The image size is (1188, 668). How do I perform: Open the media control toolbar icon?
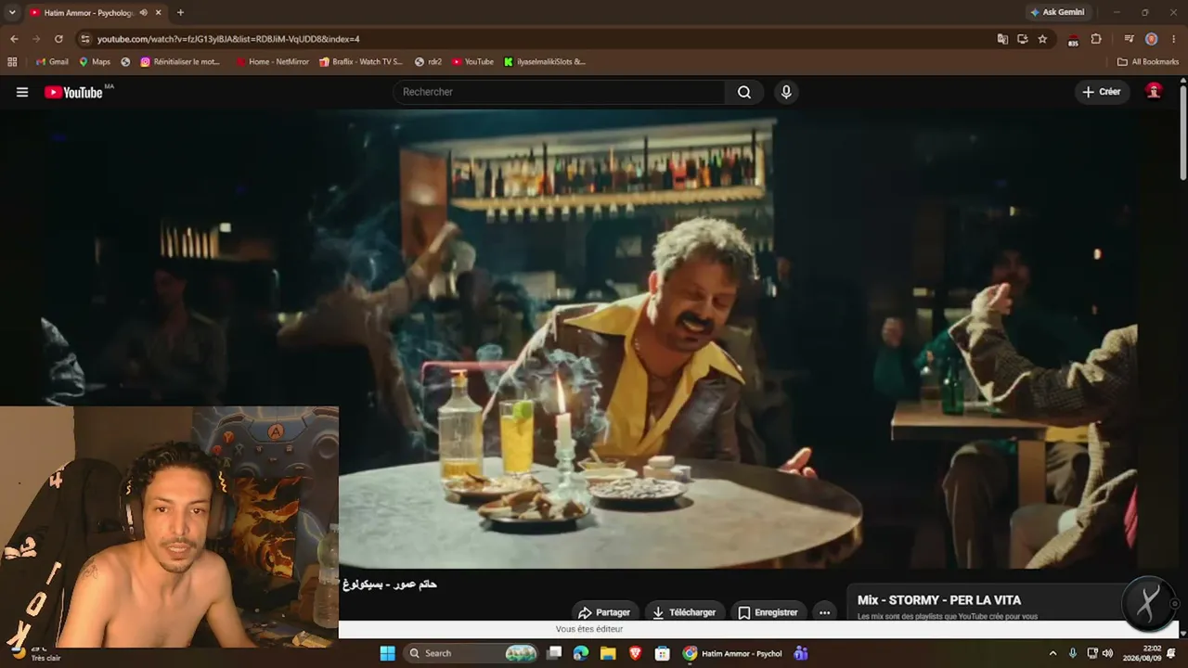click(x=1130, y=39)
